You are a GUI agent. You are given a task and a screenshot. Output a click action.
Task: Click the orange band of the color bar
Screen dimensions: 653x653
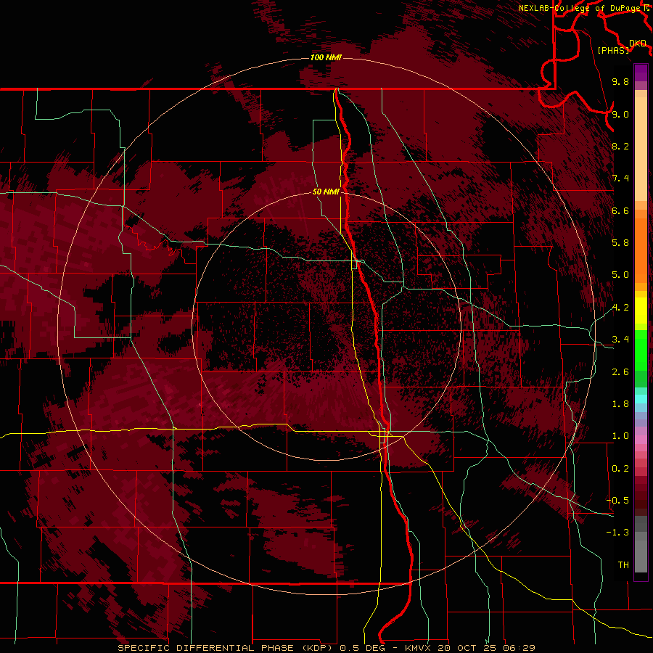(x=641, y=250)
